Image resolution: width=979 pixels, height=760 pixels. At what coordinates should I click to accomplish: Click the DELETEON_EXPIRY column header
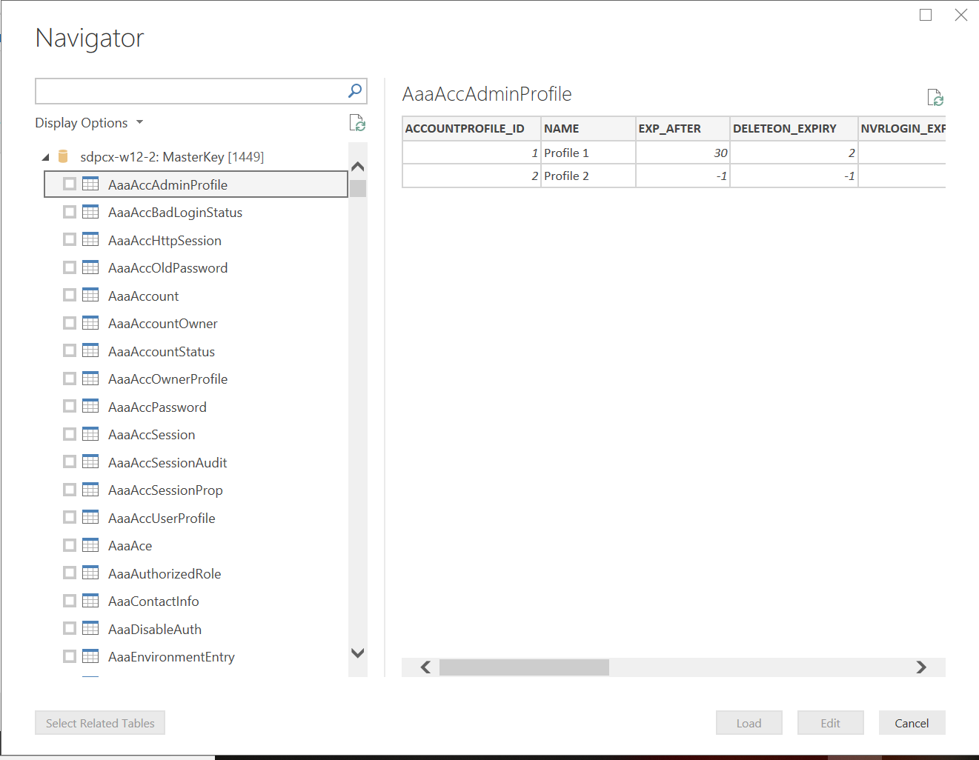coord(794,128)
